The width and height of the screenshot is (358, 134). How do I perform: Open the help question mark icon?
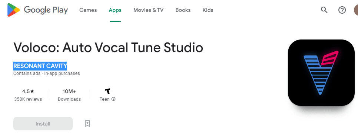342,10
